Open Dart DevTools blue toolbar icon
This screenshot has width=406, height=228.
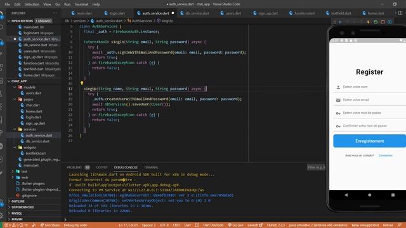coord(390,22)
